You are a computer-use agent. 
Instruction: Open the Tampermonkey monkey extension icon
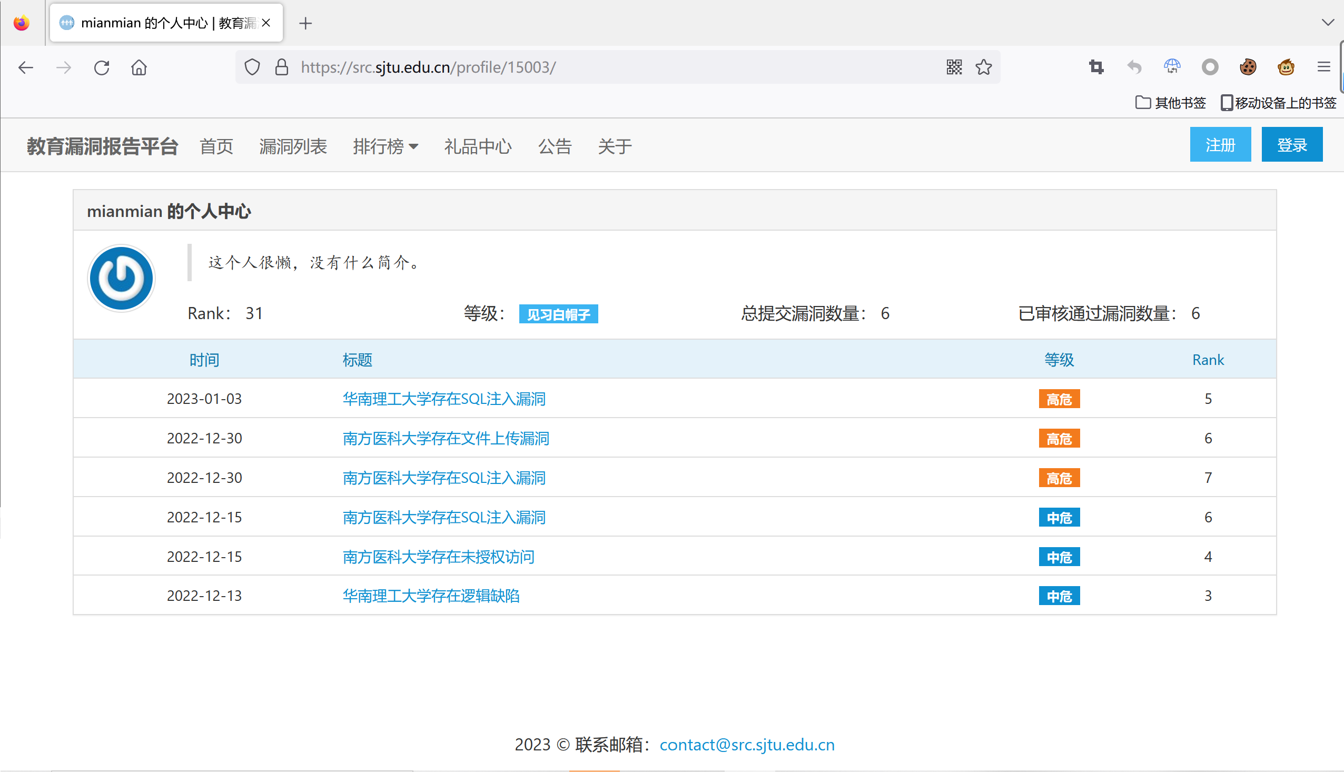pyautogui.click(x=1286, y=67)
